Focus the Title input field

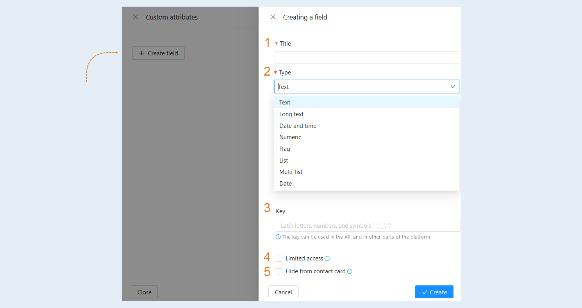click(x=368, y=57)
